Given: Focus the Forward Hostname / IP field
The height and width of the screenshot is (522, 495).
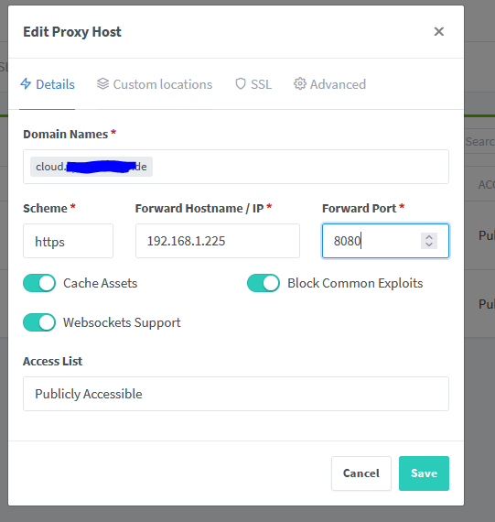Looking at the screenshot, I should pyautogui.click(x=218, y=241).
